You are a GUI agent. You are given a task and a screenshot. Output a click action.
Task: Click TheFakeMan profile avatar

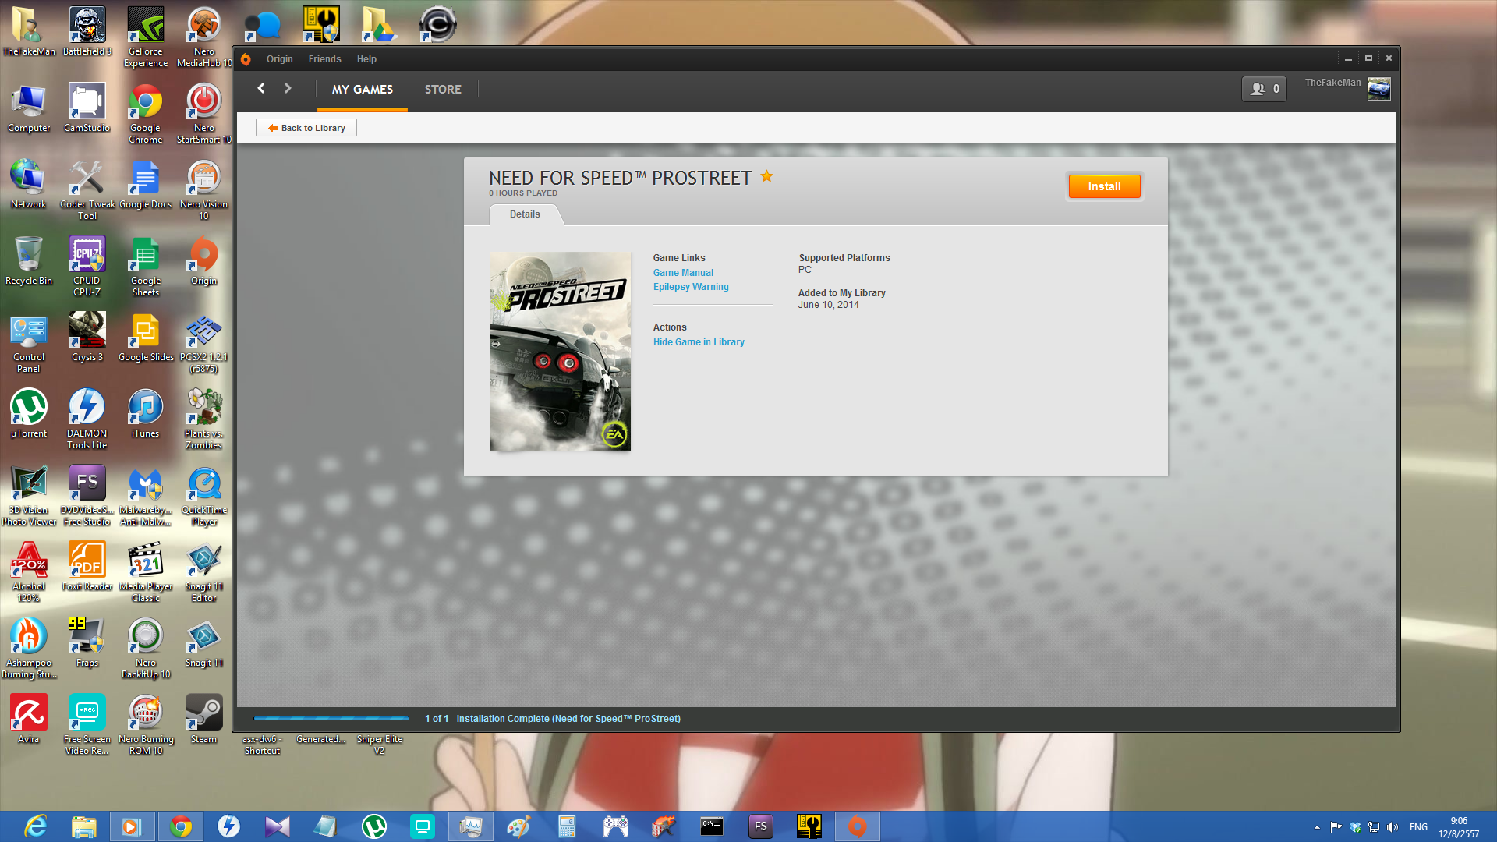(x=1378, y=89)
